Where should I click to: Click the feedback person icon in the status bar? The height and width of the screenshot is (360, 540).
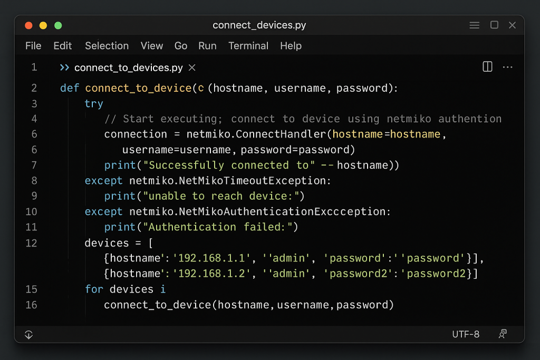[x=503, y=334]
